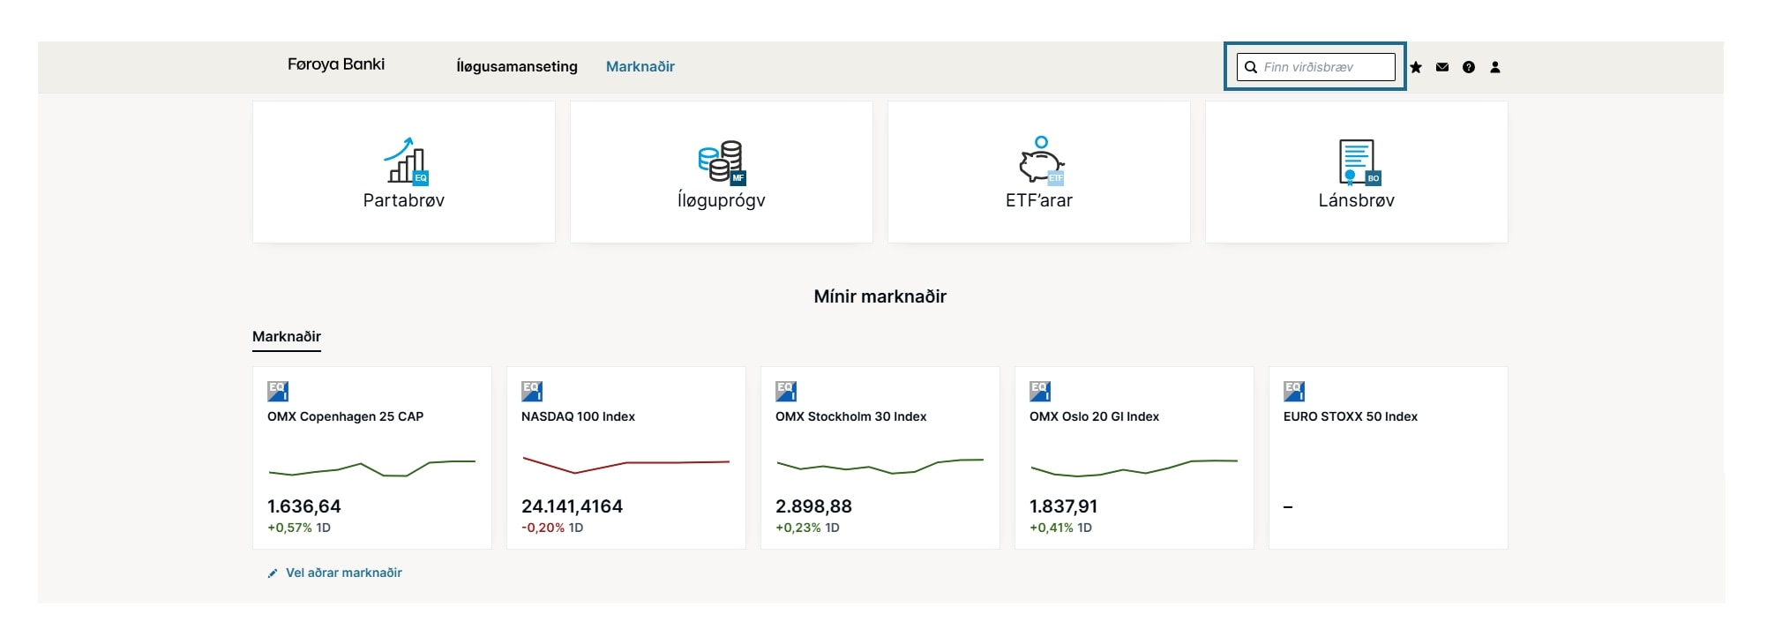Open the OMX Copenhagen 25 CAP card
This screenshot has width=1767, height=644.
pyautogui.click(x=372, y=458)
